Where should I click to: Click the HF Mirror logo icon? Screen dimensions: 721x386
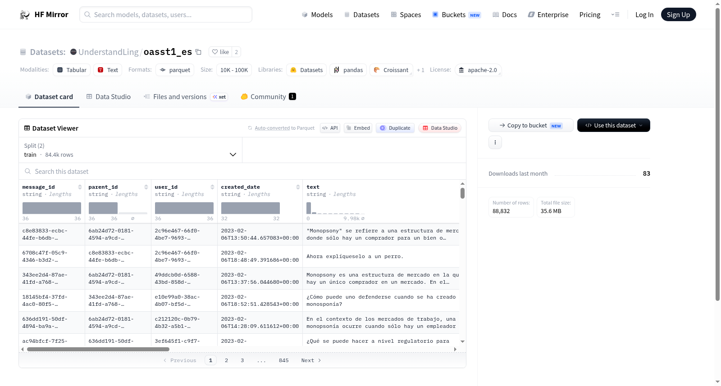coord(25,14)
